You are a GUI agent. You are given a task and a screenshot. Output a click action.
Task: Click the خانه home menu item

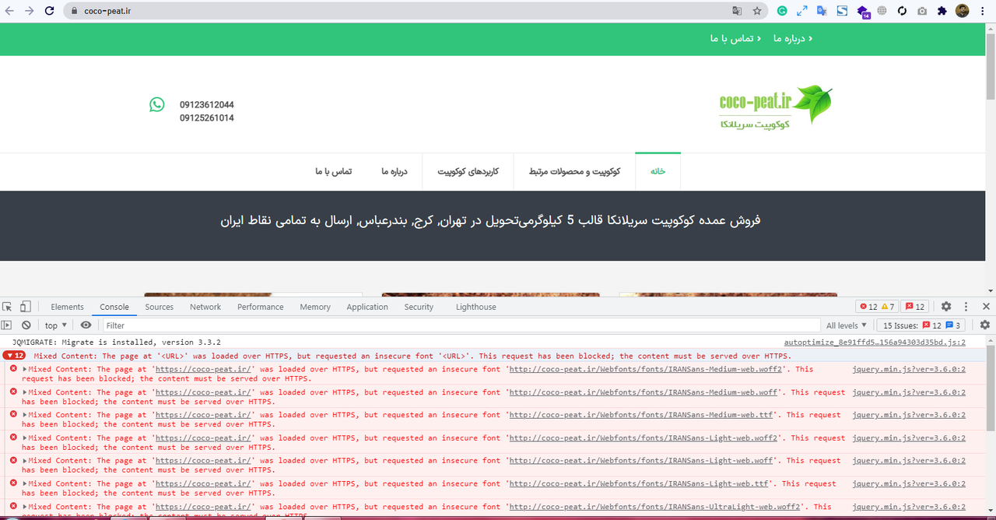click(658, 171)
